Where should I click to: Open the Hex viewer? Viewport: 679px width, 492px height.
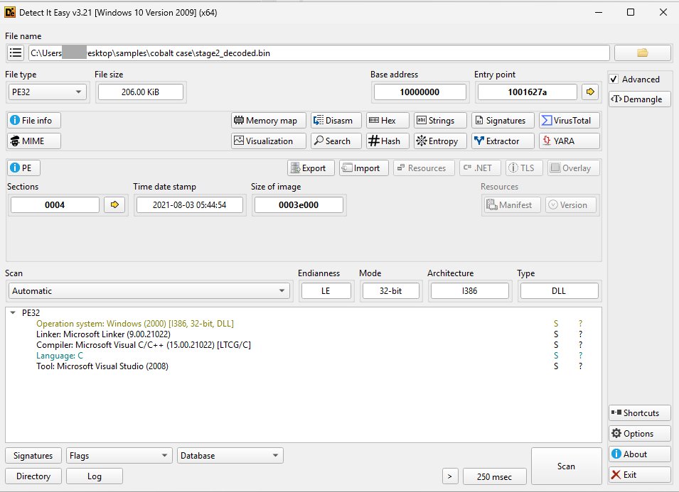click(x=387, y=121)
